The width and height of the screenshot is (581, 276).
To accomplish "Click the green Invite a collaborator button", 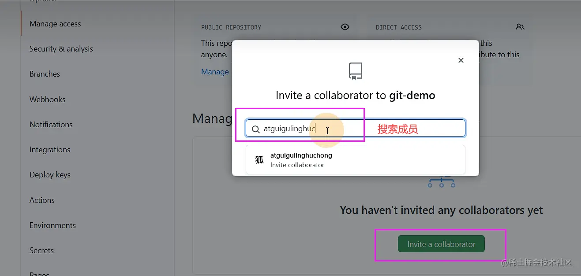I will [441, 244].
